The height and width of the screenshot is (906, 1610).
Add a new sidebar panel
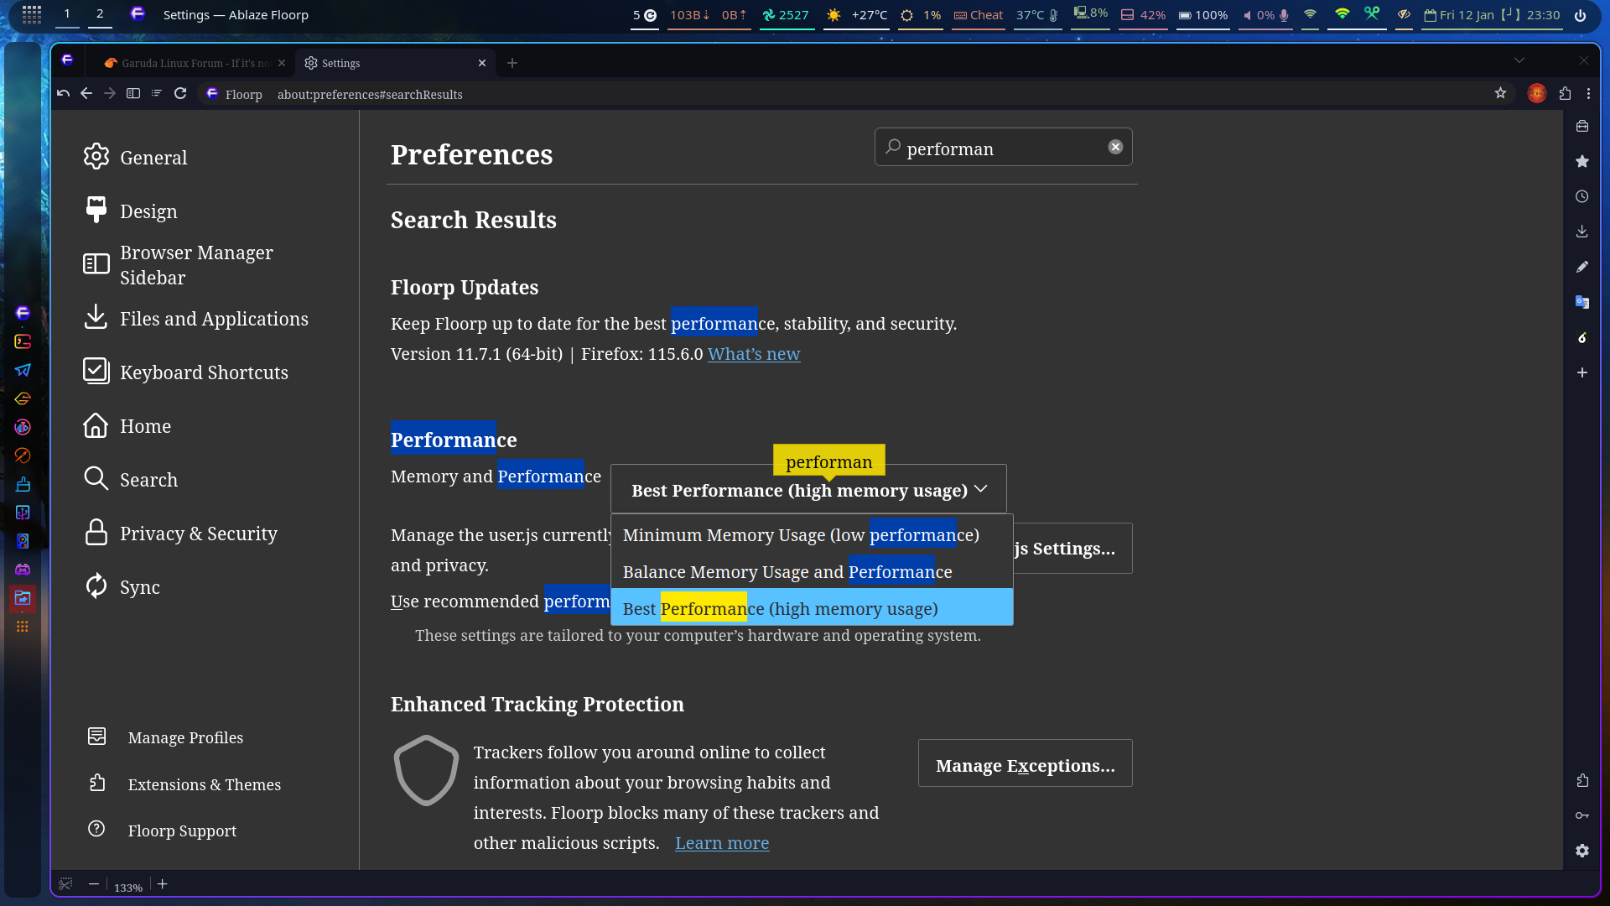[x=1581, y=372]
